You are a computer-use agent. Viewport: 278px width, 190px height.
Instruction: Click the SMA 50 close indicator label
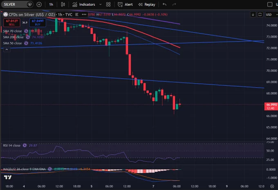click(x=12, y=43)
